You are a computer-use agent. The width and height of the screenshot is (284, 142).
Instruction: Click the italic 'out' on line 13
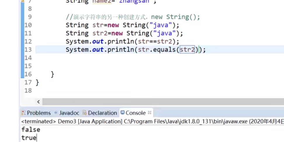tap(98, 49)
